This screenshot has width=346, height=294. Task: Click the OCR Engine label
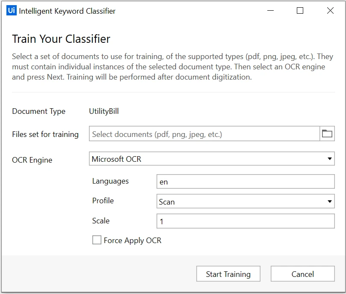click(32, 160)
